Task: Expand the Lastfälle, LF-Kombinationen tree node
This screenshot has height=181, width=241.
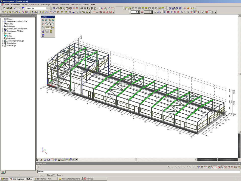Action: 3,29
